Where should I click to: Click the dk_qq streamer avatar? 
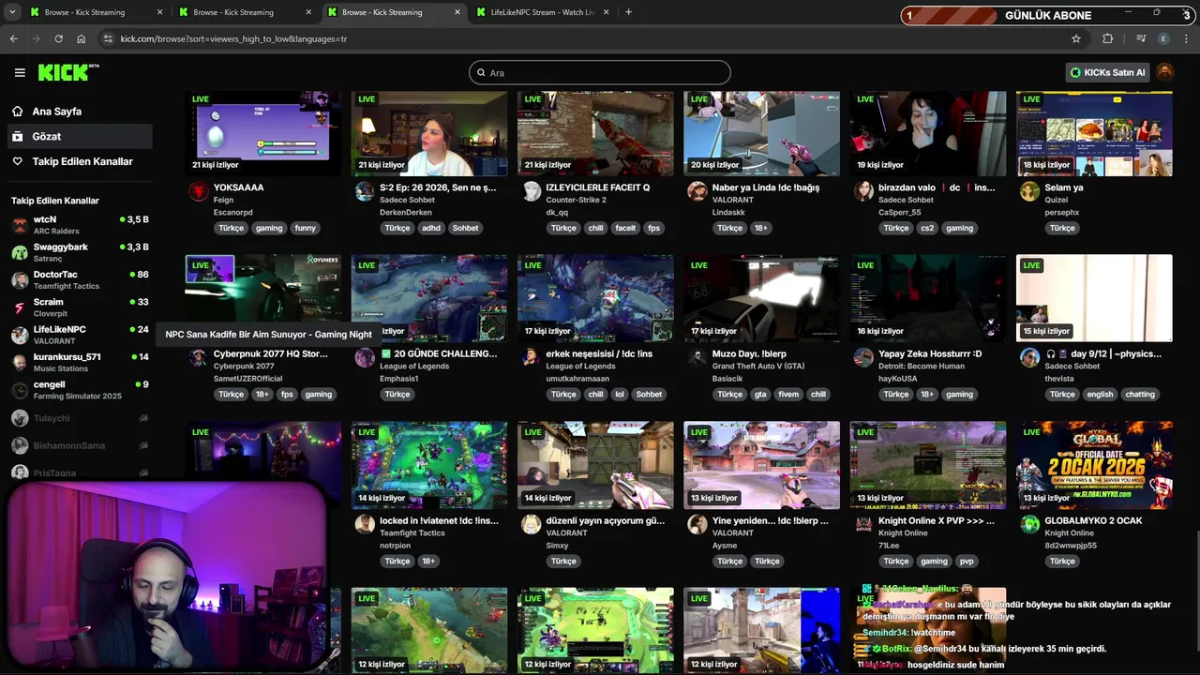[532, 191]
